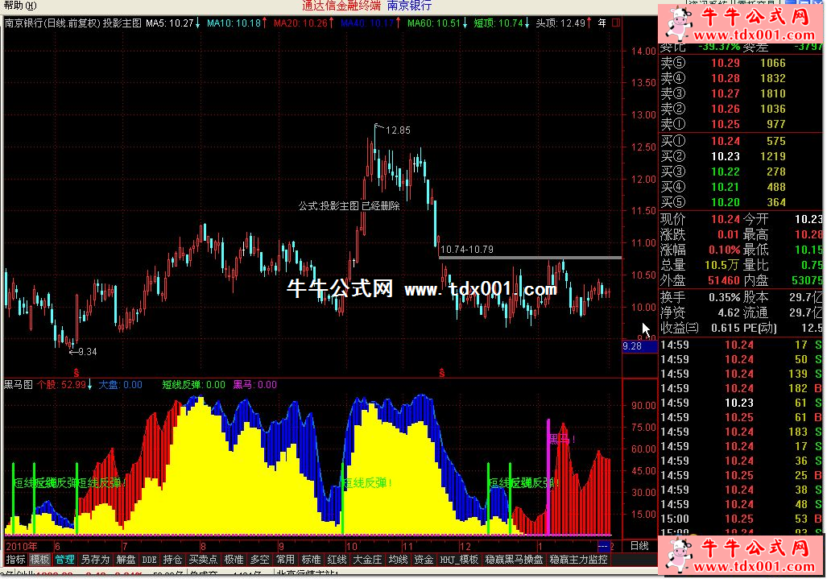Click the 日线 period button
827x579 pixels.
(x=639, y=546)
